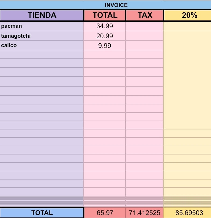Select the TAX header cell
211x218 pixels.
[x=145, y=15]
